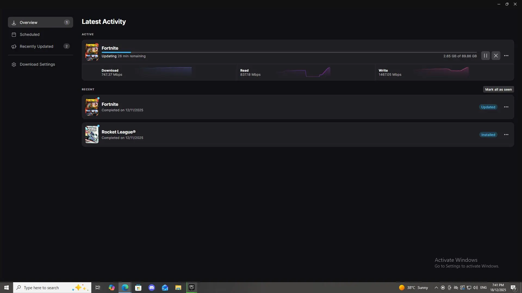Viewport: 522px width, 293px height.
Task: Click the Installed badge for Rocket League
Action: [488, 135]
